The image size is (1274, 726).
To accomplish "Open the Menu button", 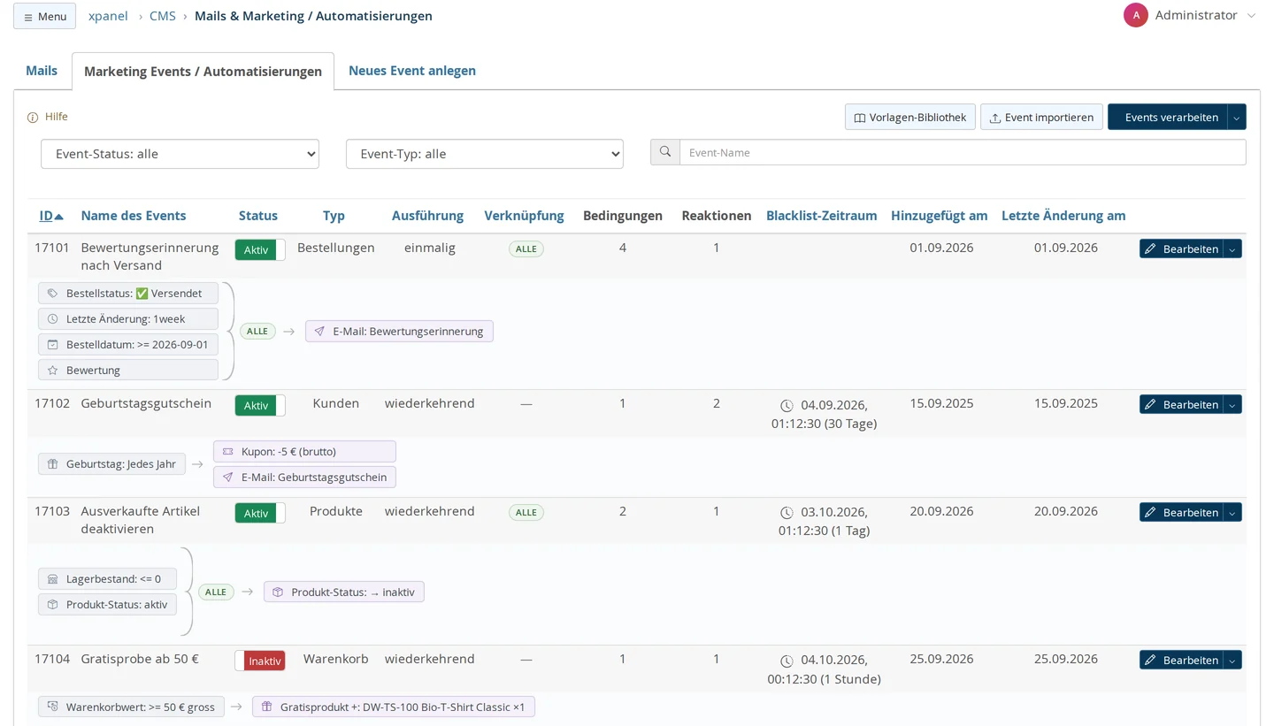I will pyautogui.click(x=44, y=16).
